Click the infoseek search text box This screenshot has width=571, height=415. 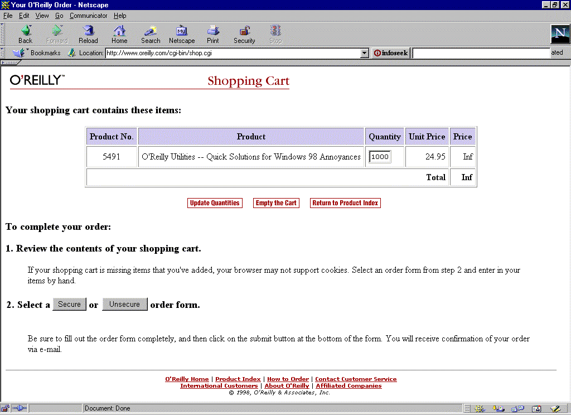481,53
